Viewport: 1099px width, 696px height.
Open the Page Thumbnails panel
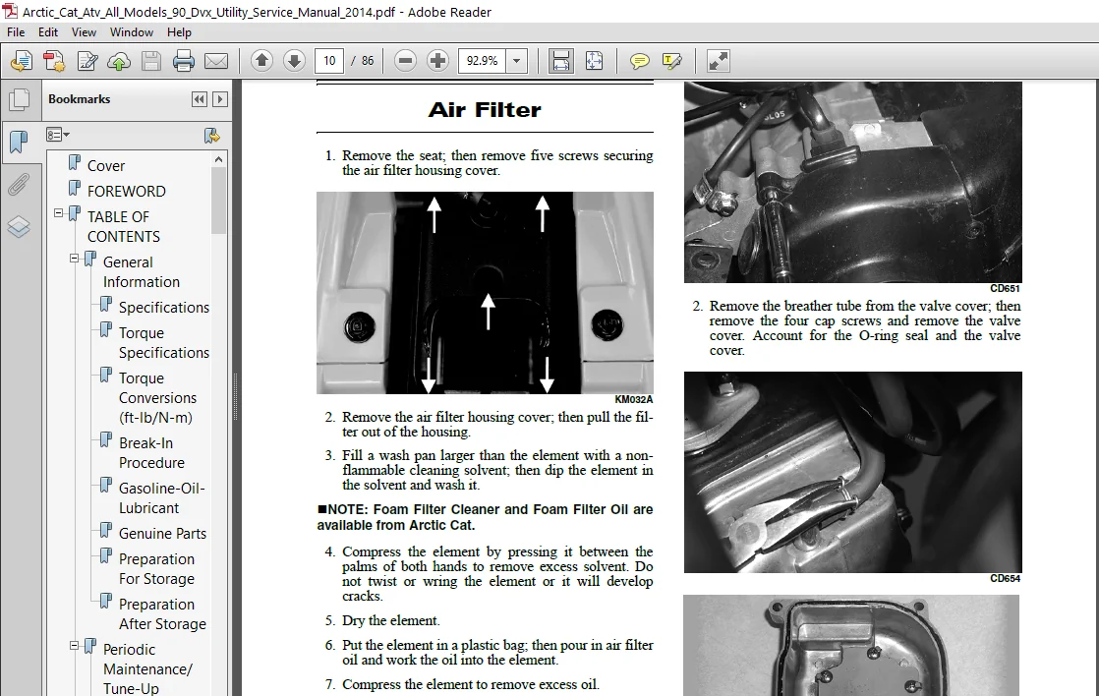click(x=19, y=99)
